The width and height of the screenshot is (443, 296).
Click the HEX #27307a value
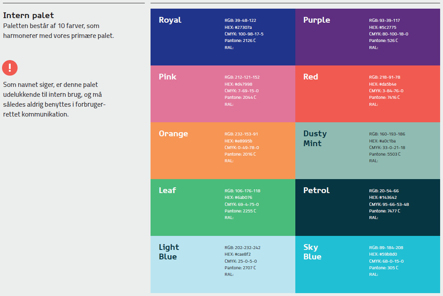pyautogui.click(x=238, y=27)
